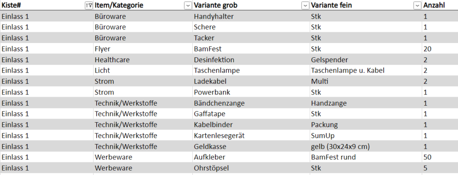Select the Tacker cell
This screenshot has width=458, height=175.
point(251,38)
